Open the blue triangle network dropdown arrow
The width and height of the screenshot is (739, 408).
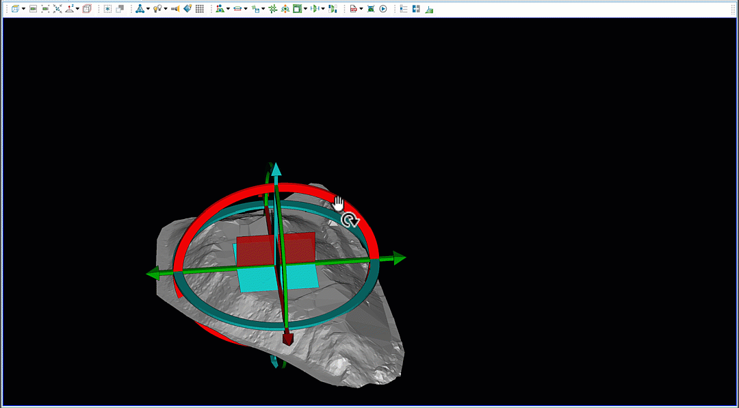pos(148,9)
